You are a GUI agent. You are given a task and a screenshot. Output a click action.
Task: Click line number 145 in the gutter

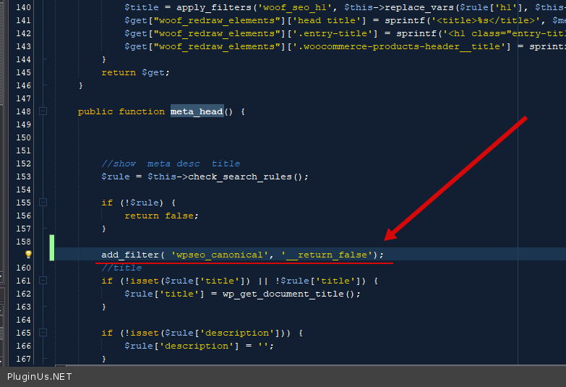click(x=22, y=72)
